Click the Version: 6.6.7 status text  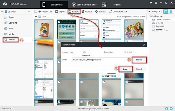[7, 109]
